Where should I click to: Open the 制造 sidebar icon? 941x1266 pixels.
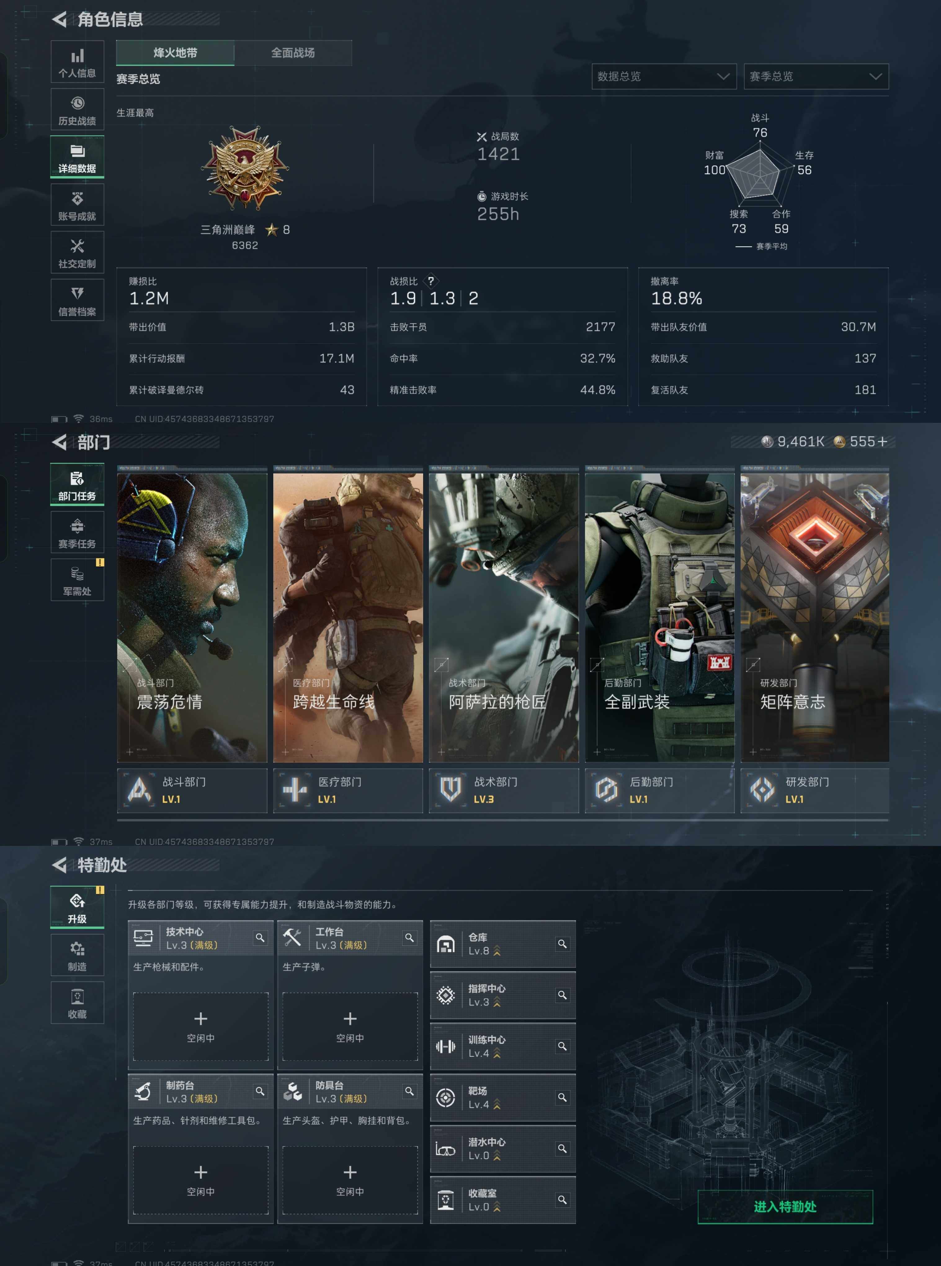[77, 955]
